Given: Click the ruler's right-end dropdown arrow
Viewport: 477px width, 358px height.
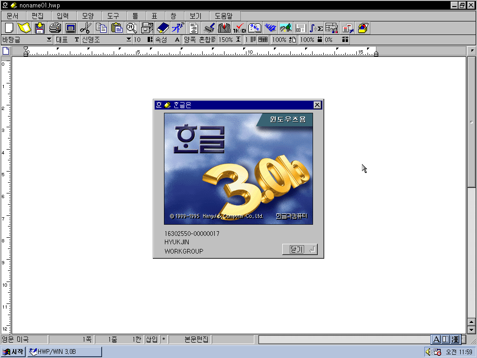Looking at the screenshot, I should 472,51.
